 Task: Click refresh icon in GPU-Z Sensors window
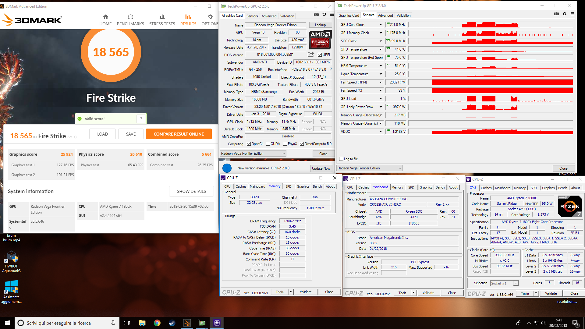[565, 14]
